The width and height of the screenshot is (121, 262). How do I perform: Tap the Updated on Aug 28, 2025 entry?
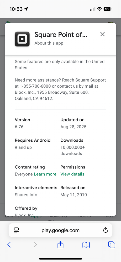73,123
